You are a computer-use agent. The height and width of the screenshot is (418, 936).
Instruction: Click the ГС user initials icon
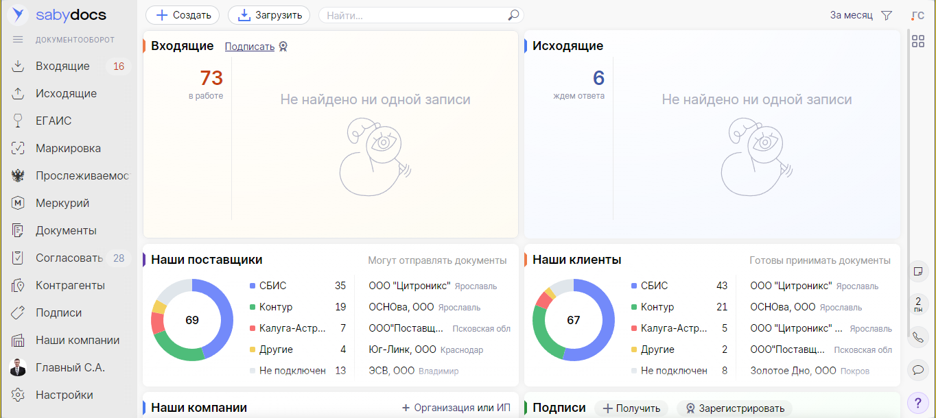[x=917, y=15]
